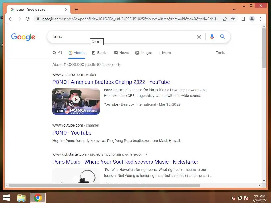This screenshot has height=203, width=271.
Task: Expand the More search options menu
Action: click(165, 53)
